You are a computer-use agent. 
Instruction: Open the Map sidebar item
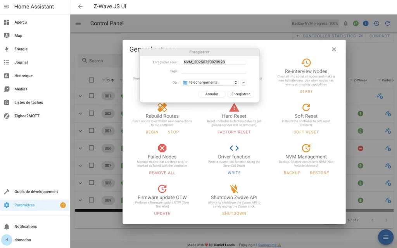pyautogui.click(x=35, y=36)
